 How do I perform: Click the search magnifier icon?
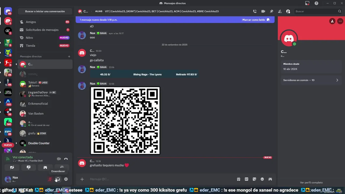340,11
